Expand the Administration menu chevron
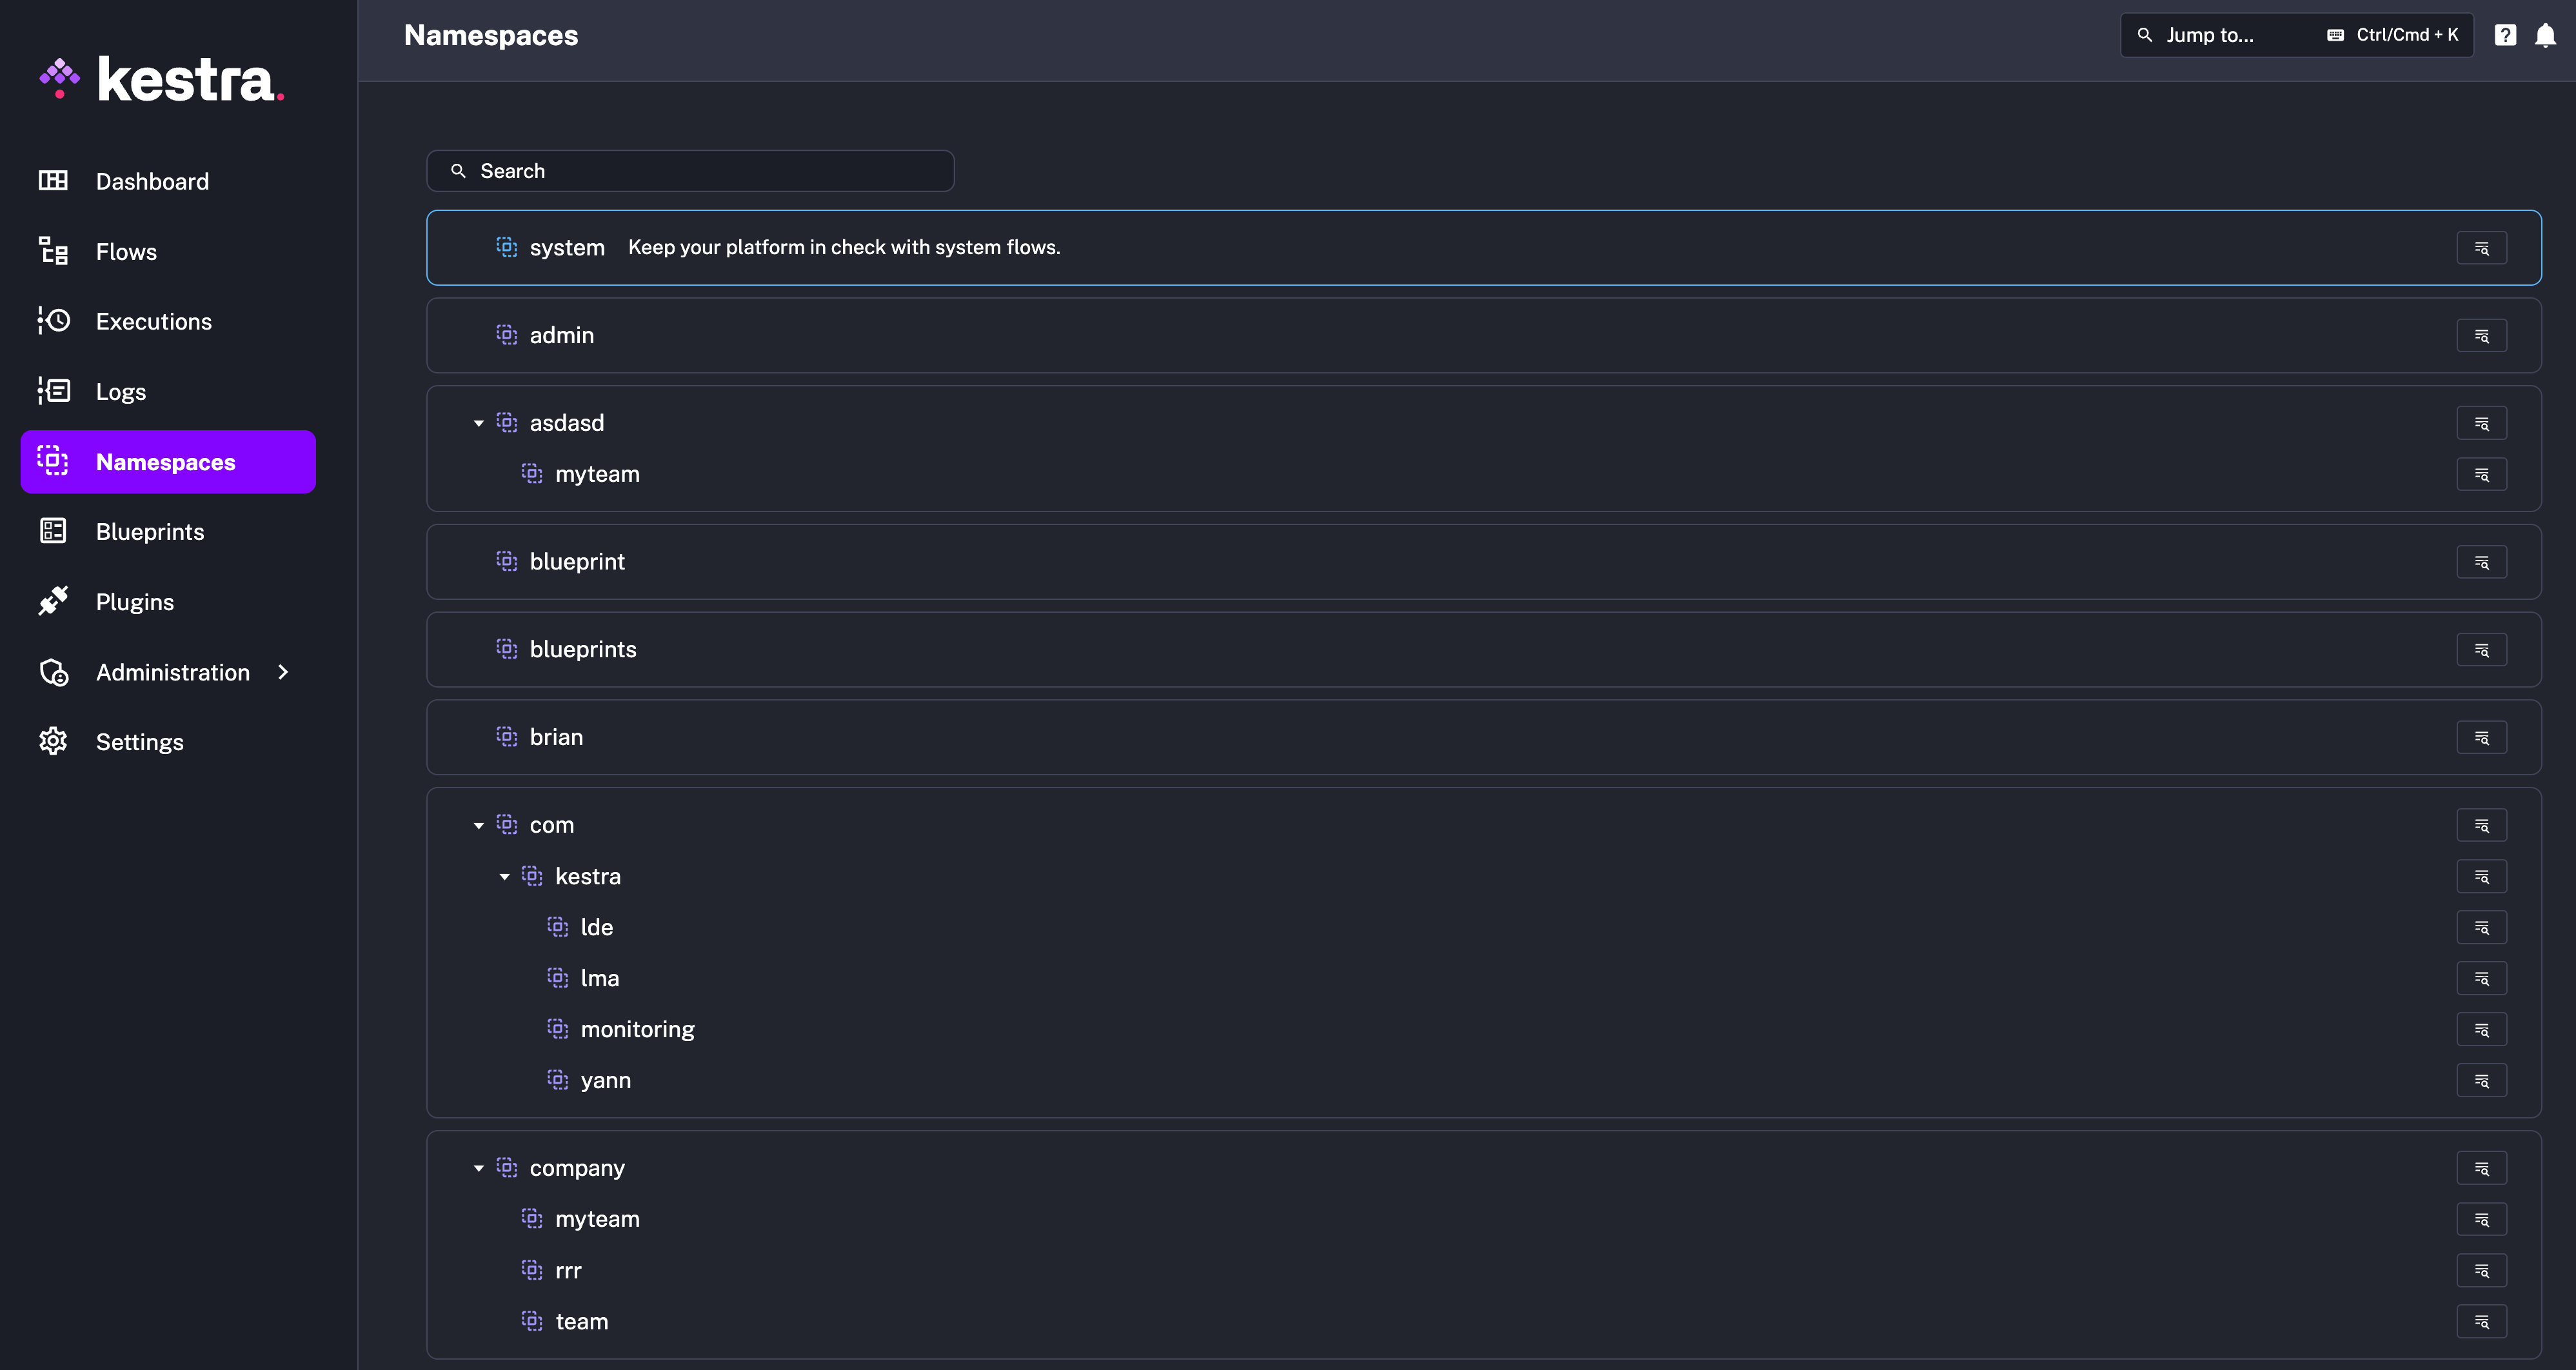 pos(283,672)
